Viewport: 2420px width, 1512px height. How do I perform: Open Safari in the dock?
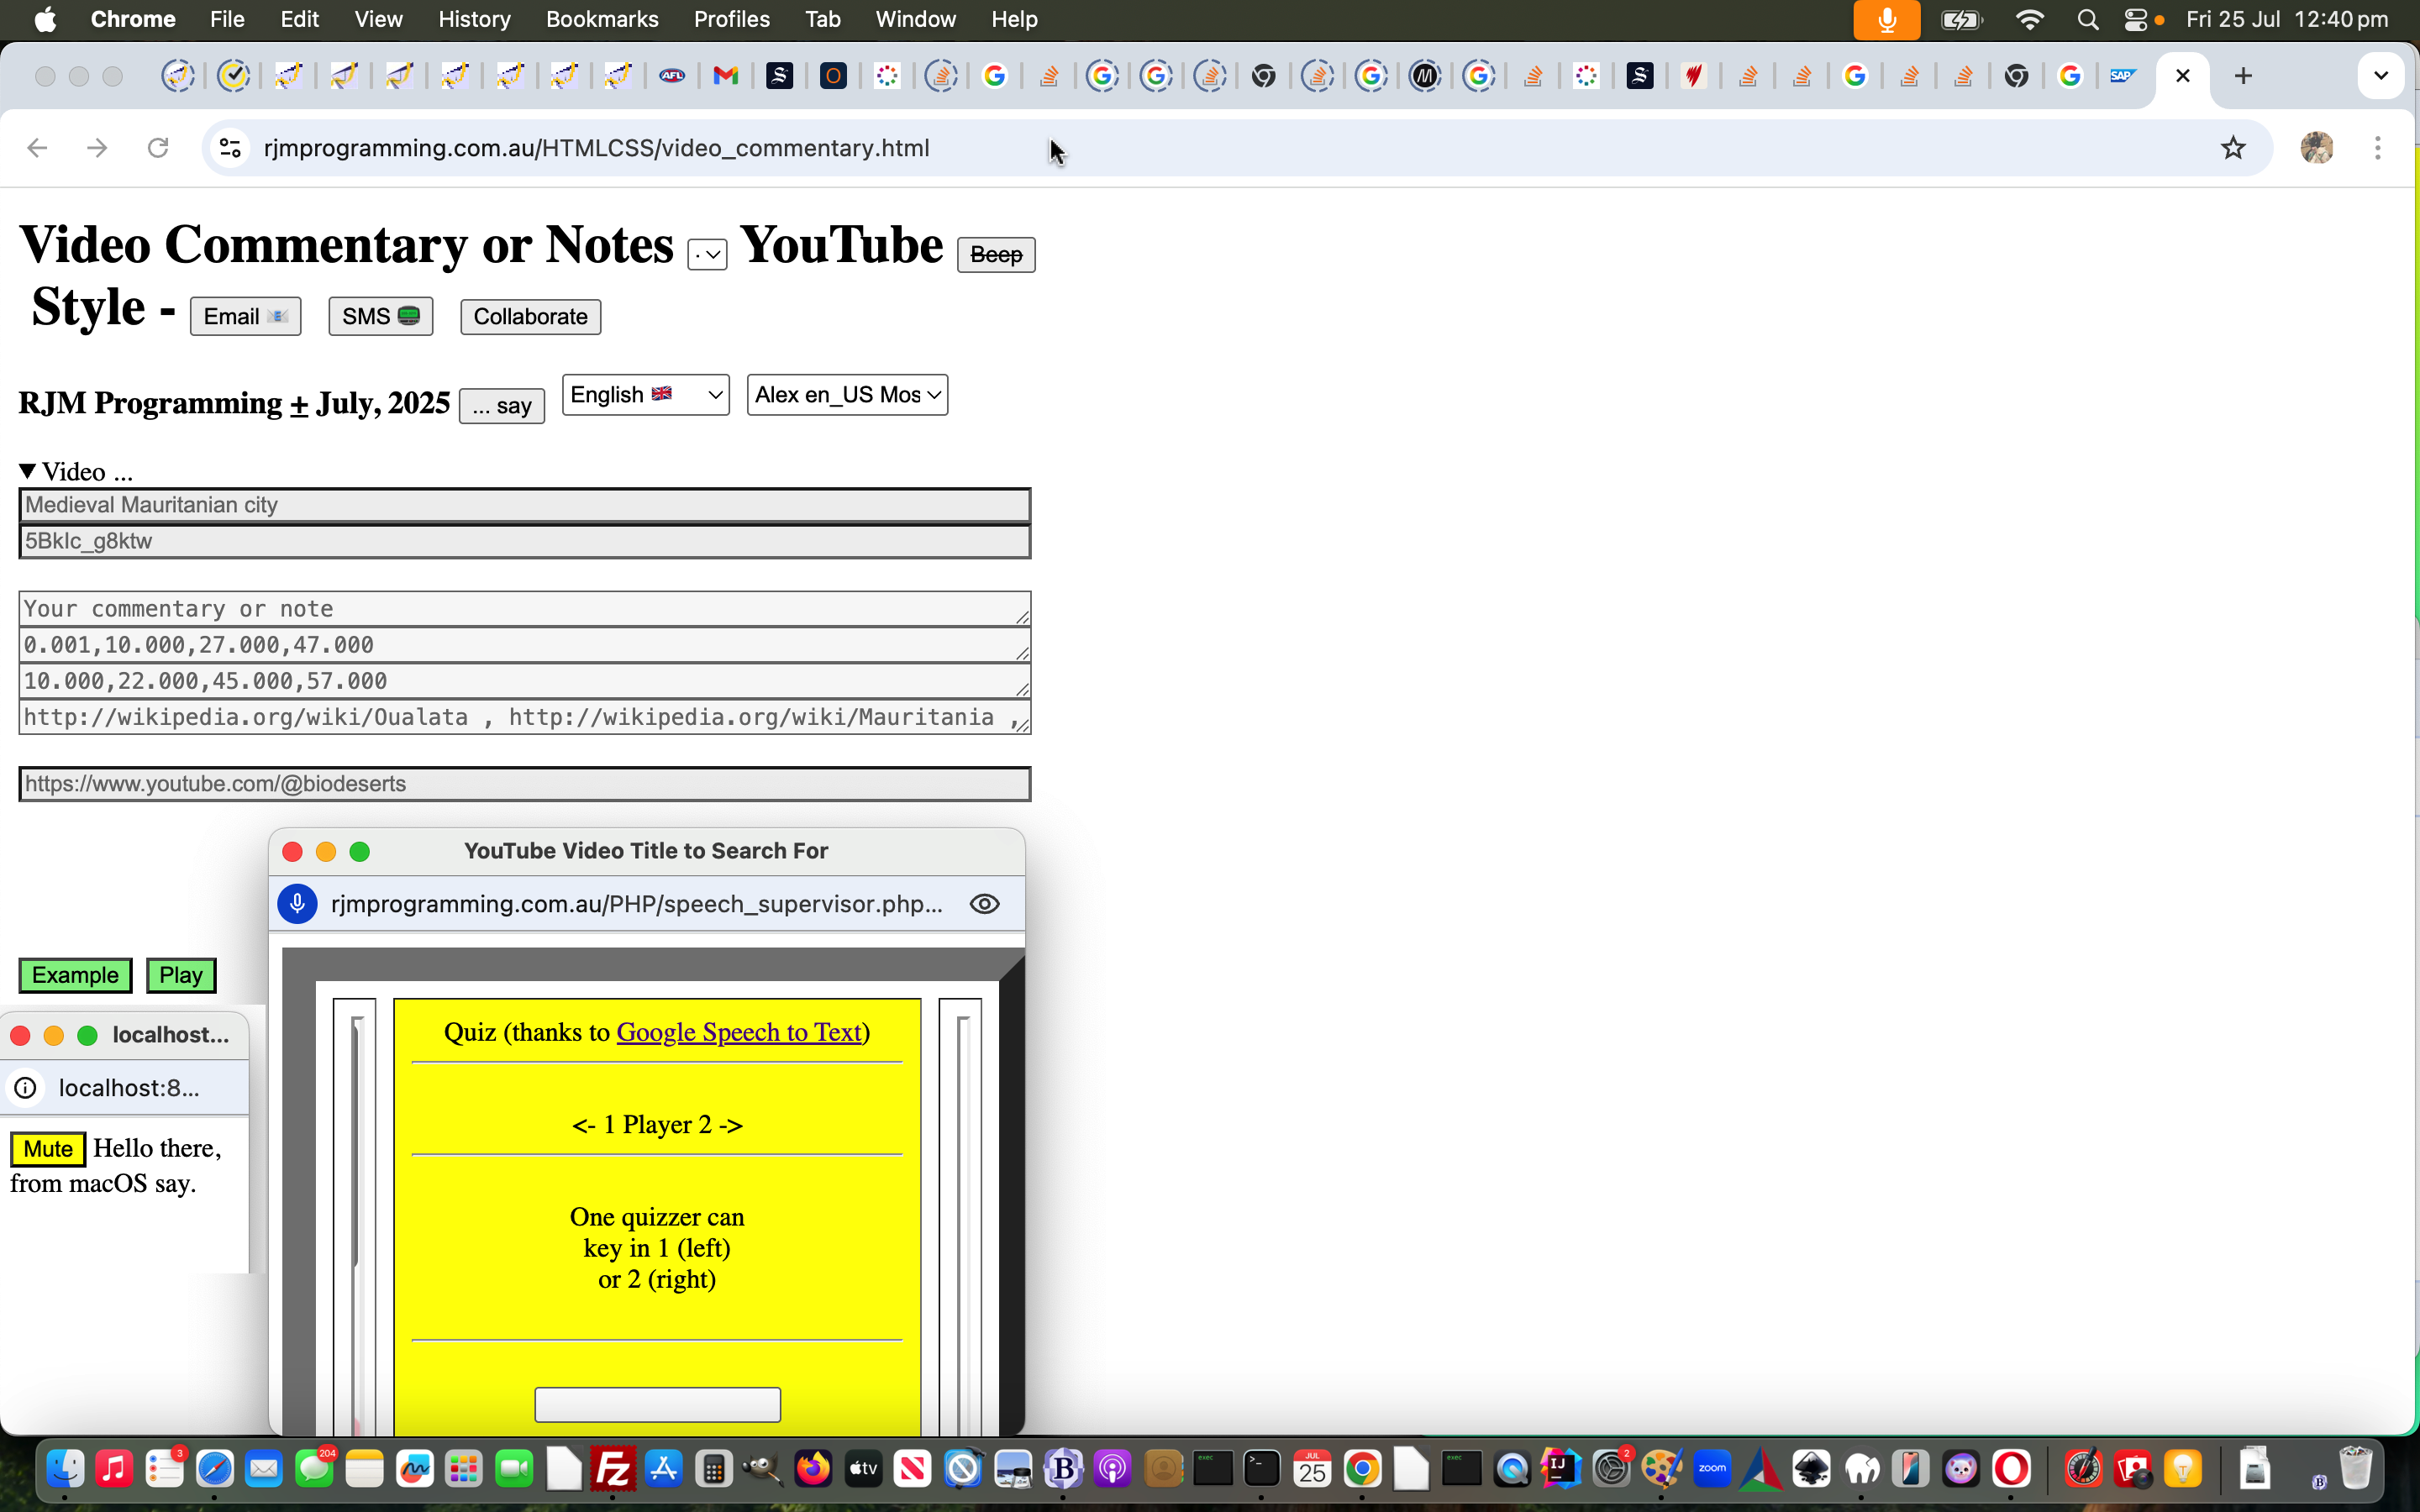[214, 1469]
